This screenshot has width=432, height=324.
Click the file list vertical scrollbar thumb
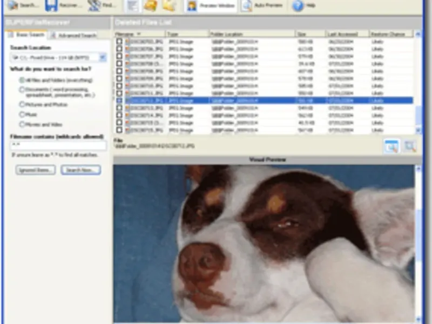[x=418, y=115]
